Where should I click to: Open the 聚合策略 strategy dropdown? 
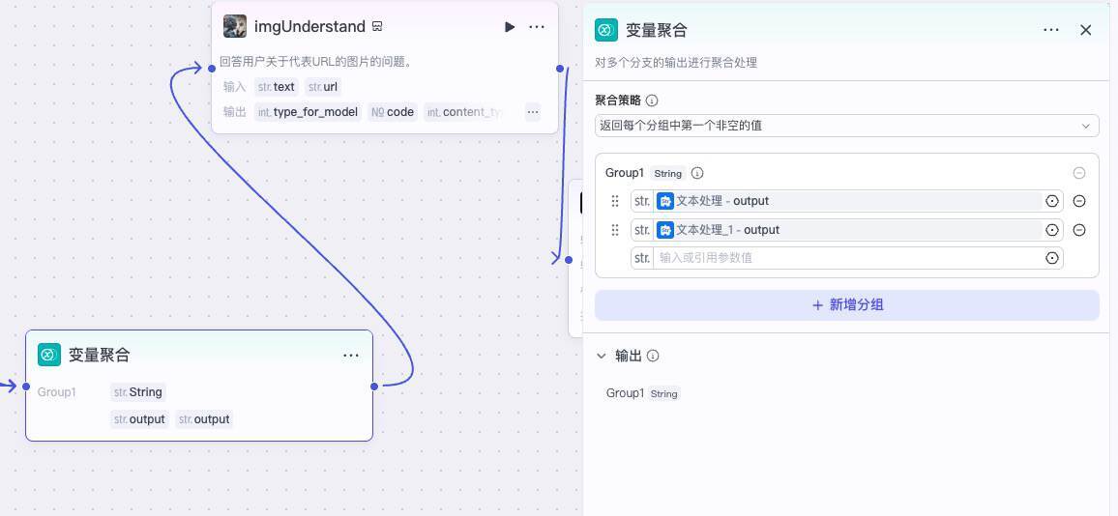coord(847,126)
